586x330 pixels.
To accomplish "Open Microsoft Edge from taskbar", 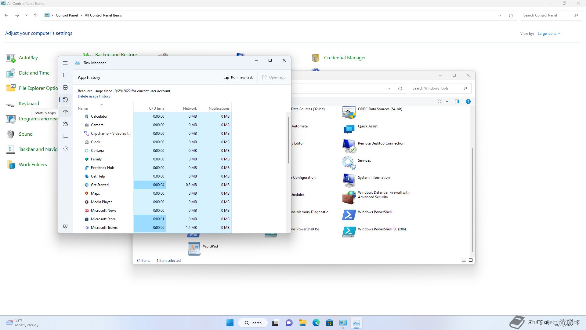I will pos(316,323).
